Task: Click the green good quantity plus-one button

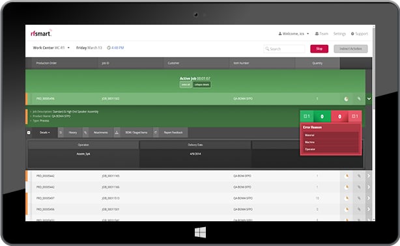Action: [307, 116]
